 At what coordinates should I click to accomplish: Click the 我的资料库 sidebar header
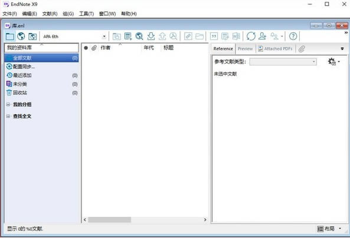[x=41, y=48]
